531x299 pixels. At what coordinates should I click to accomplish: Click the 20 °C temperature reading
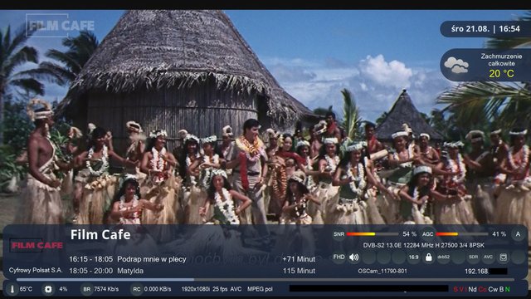(501, 74)
